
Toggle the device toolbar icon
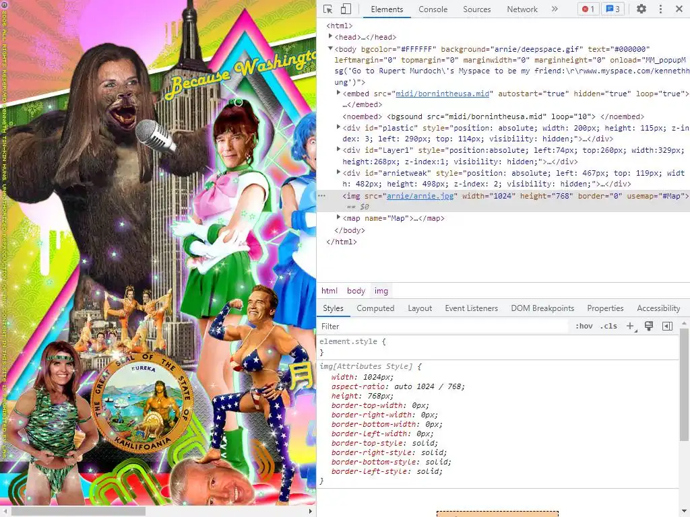346,9
